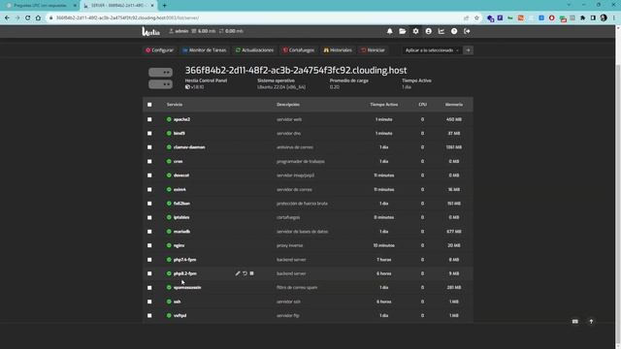Click the server hostname heading clouding.host
Screen dimensions: 621x349
pos(296,70)
